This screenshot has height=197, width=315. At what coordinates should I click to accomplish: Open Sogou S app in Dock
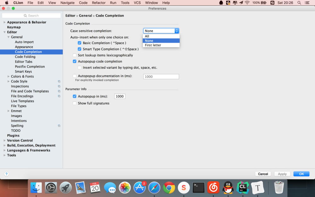[184, 188]
